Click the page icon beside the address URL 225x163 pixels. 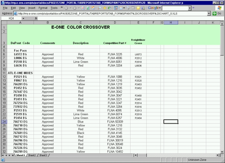[x=16, y=13]
